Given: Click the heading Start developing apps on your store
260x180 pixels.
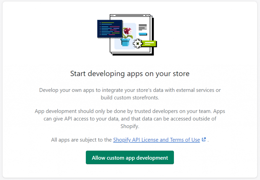Looking at the screenshot, I should pyautogui.click(x=130, y=74).
